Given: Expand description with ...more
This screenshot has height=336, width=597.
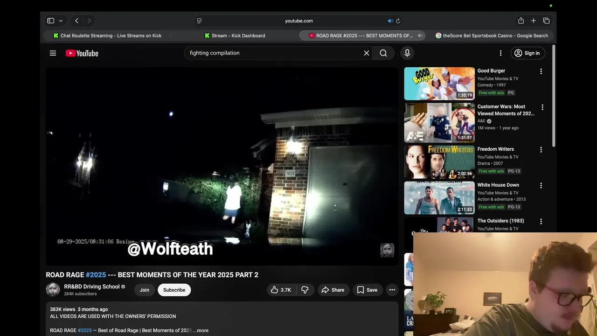Looking at the screenshot, I should click(x=201, y=330).
